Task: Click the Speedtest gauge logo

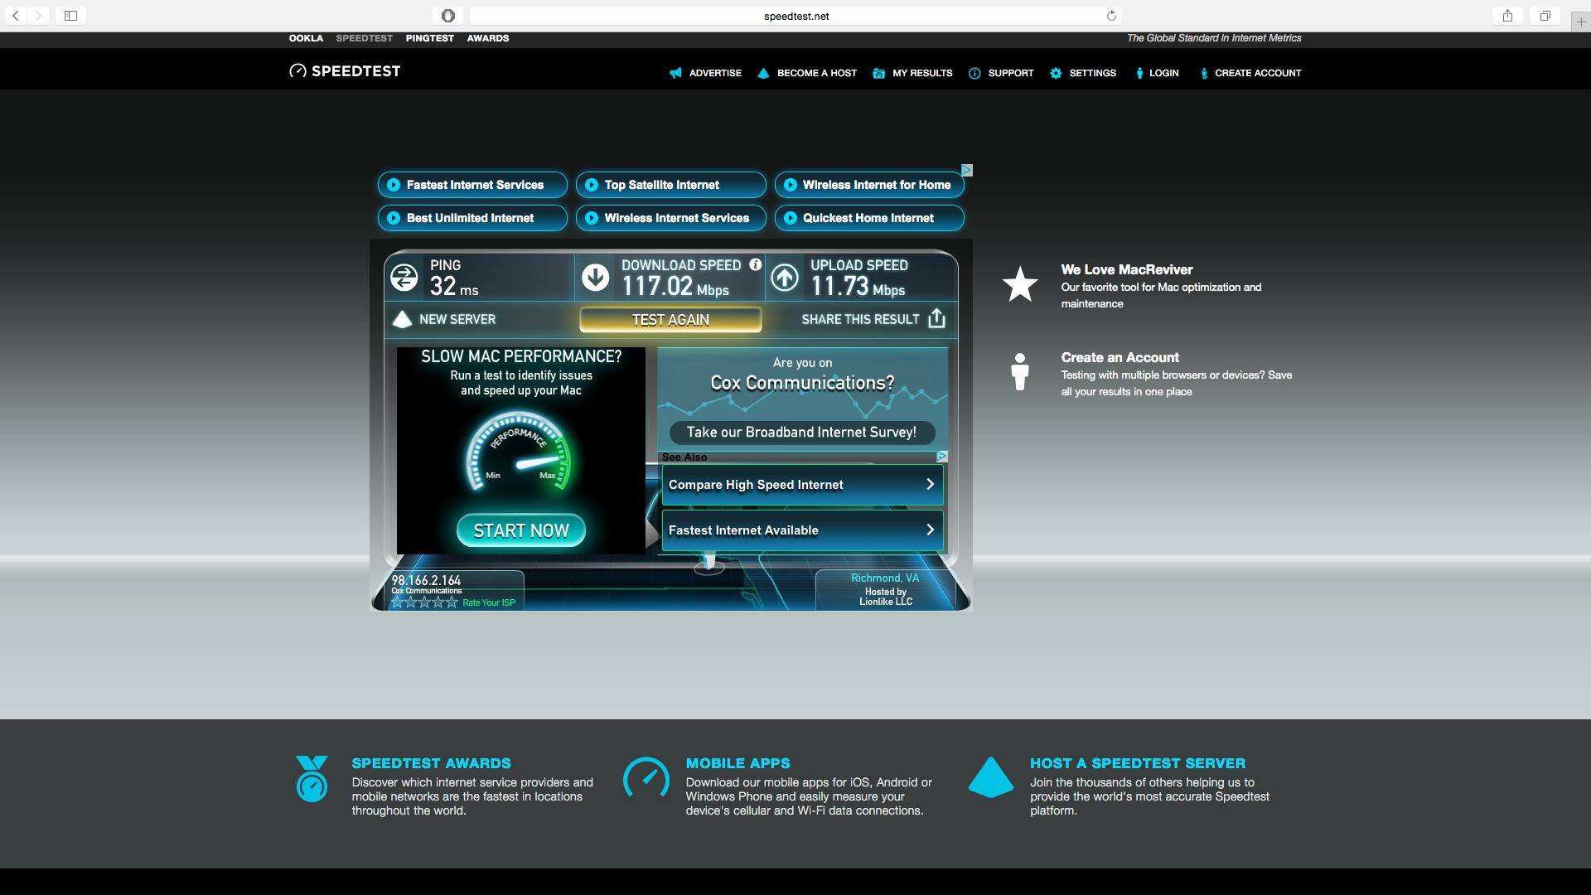Action: (x=297, y=70)
